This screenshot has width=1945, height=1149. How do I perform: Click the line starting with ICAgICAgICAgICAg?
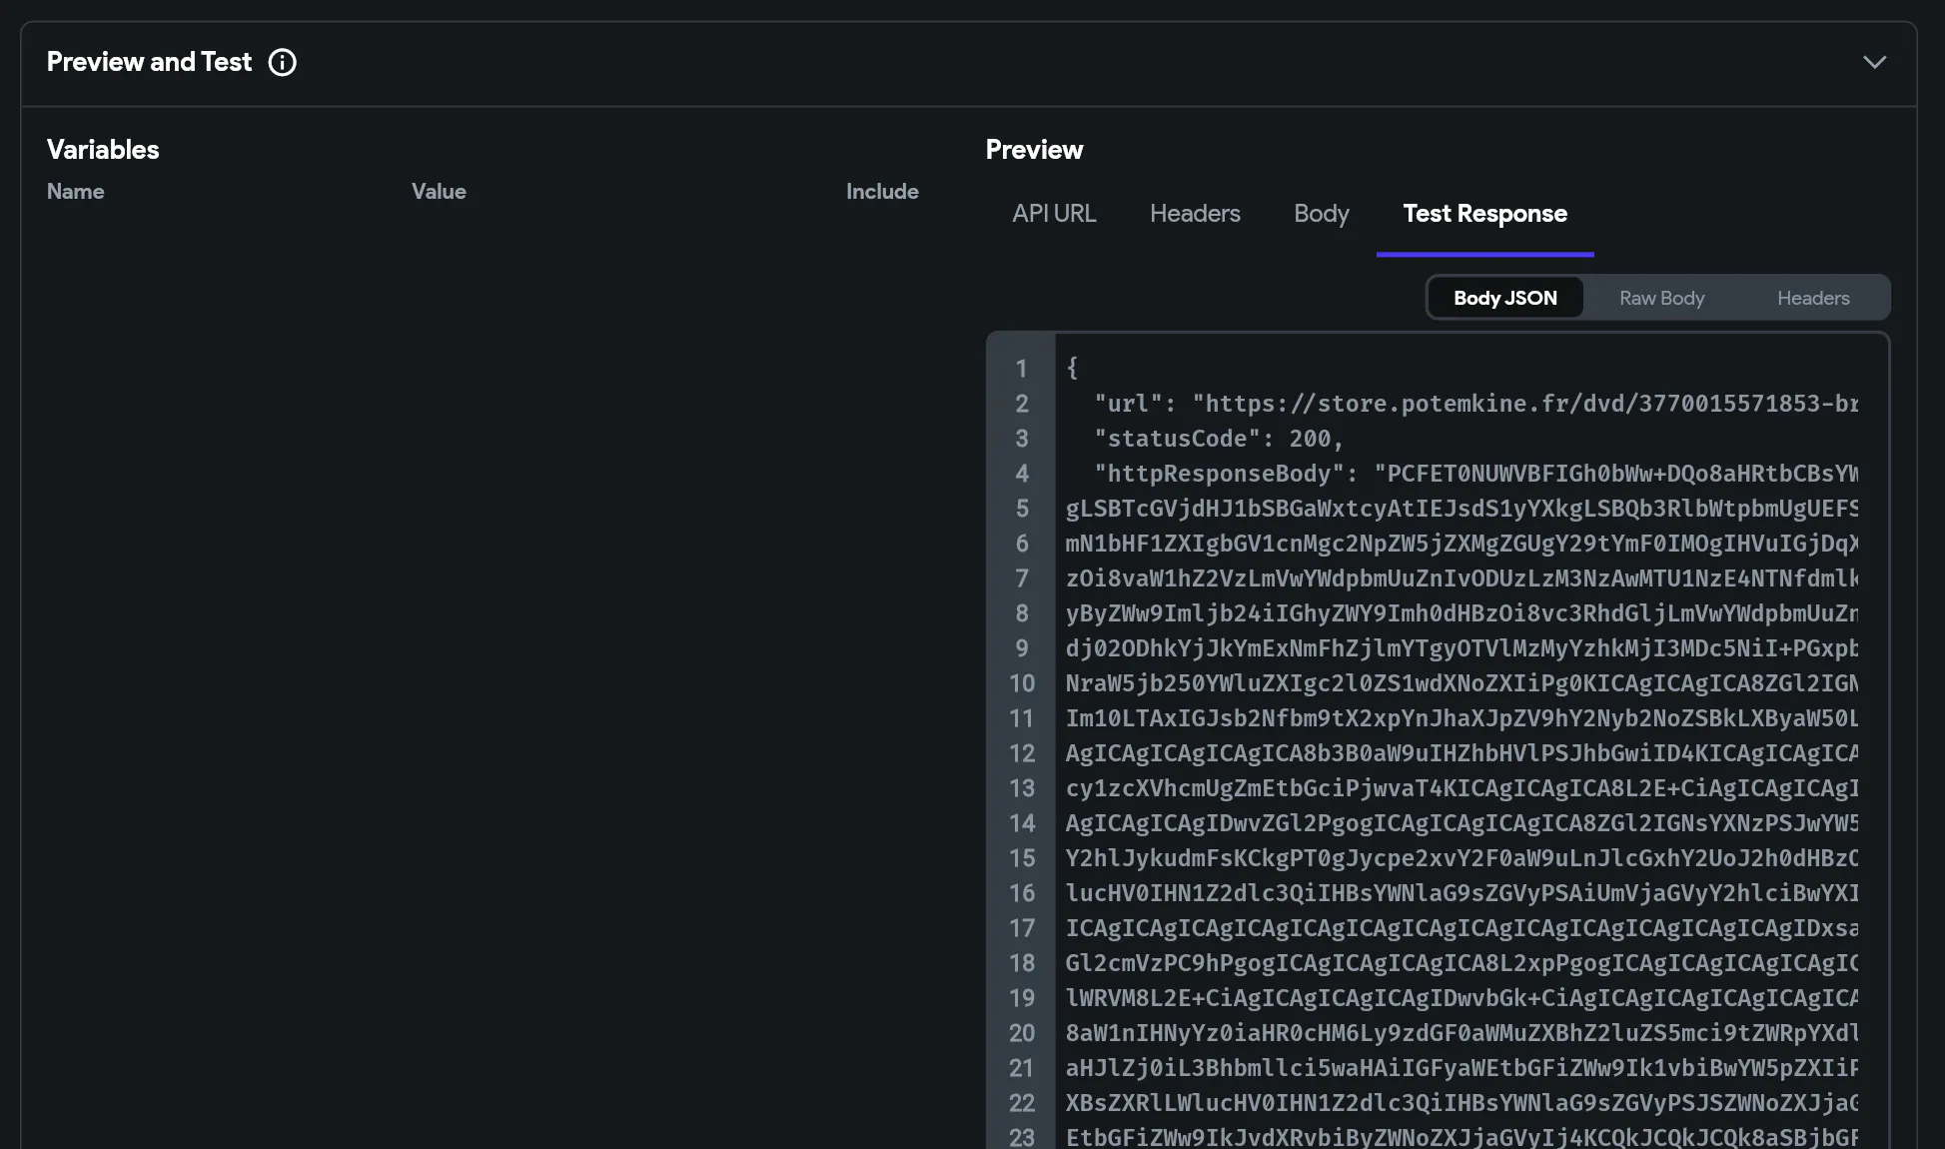(1461, 928)
